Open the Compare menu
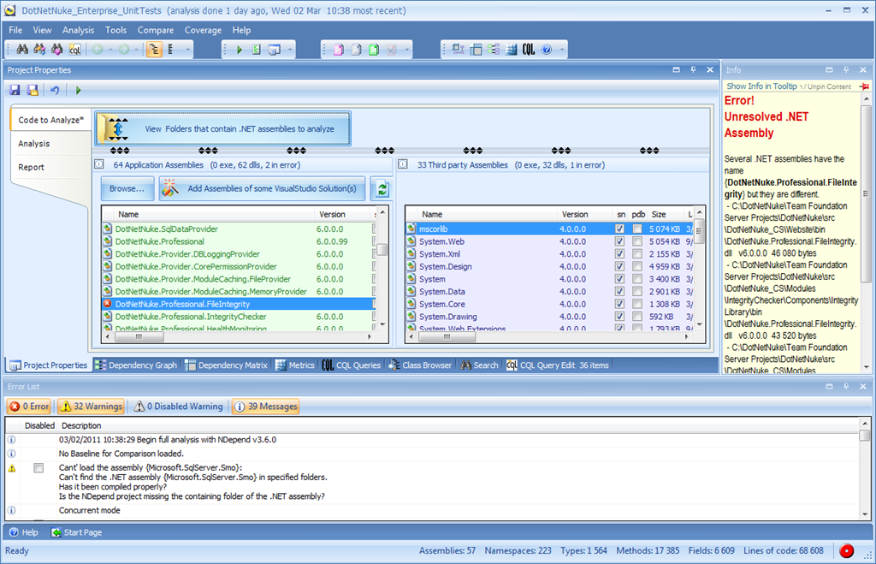The image size is (876, 564). coord(156,30)
